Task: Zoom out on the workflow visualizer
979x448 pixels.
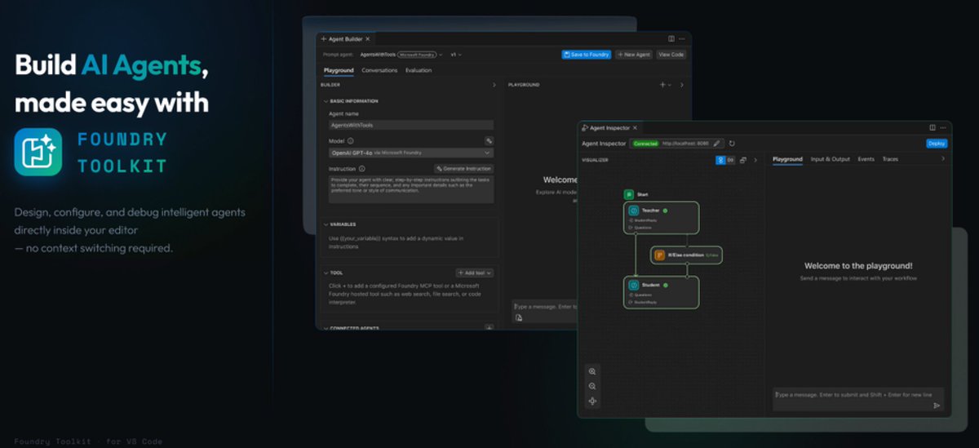Action: 592,386
